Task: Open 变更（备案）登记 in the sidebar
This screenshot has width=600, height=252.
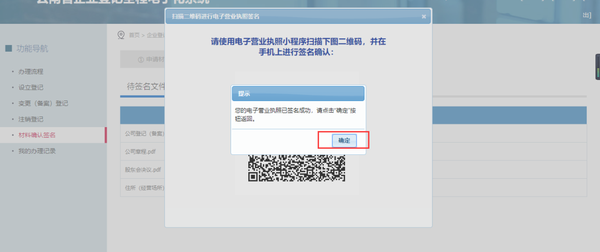Action: 43,103
